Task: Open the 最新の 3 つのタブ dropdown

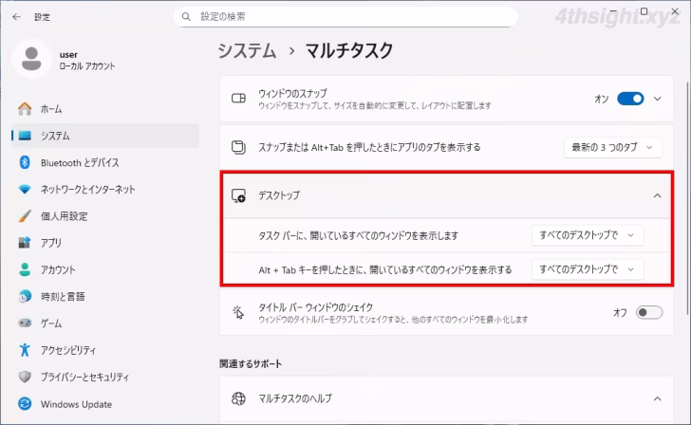Action: click(612, 148)
